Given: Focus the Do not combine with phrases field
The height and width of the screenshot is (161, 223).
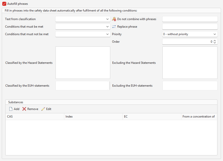Looking at the screenshot, I should [190, 19].
